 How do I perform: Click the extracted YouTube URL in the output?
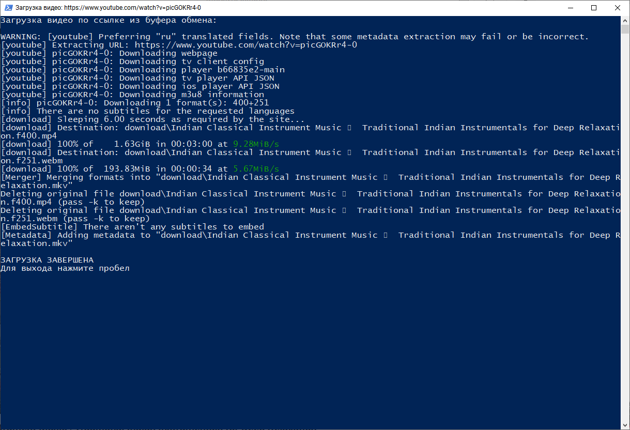(245, 45)
